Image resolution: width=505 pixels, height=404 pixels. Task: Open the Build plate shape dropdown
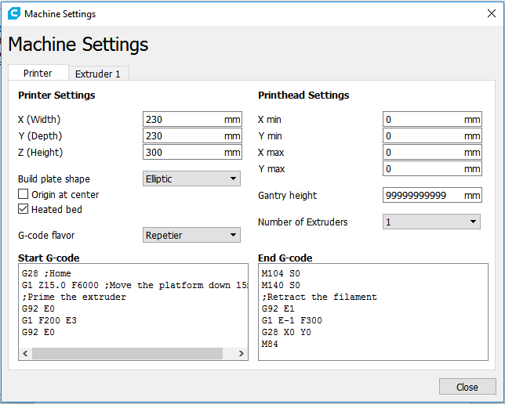191,179
